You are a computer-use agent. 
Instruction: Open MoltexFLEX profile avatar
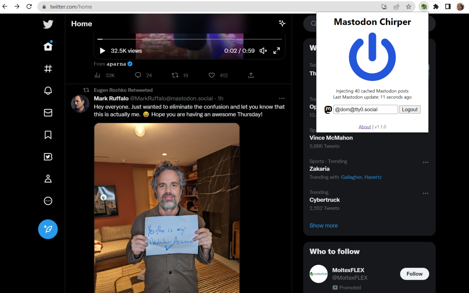[318, 274]
